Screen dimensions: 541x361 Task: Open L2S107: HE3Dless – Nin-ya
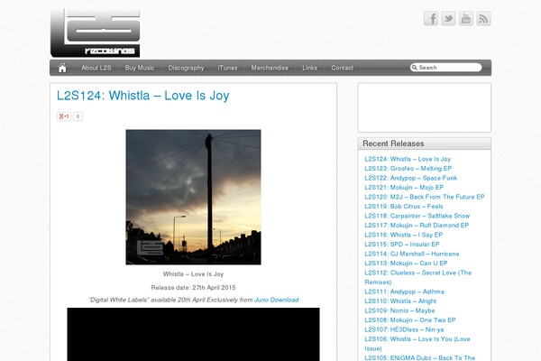[x=404, y=329]
